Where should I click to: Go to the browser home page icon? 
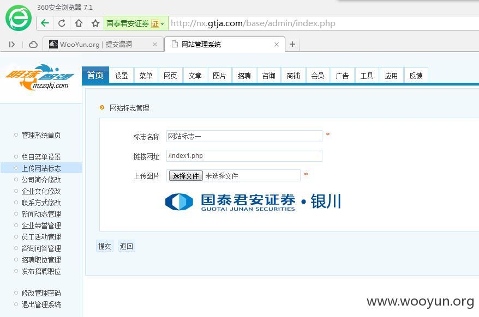click(79, 23)
